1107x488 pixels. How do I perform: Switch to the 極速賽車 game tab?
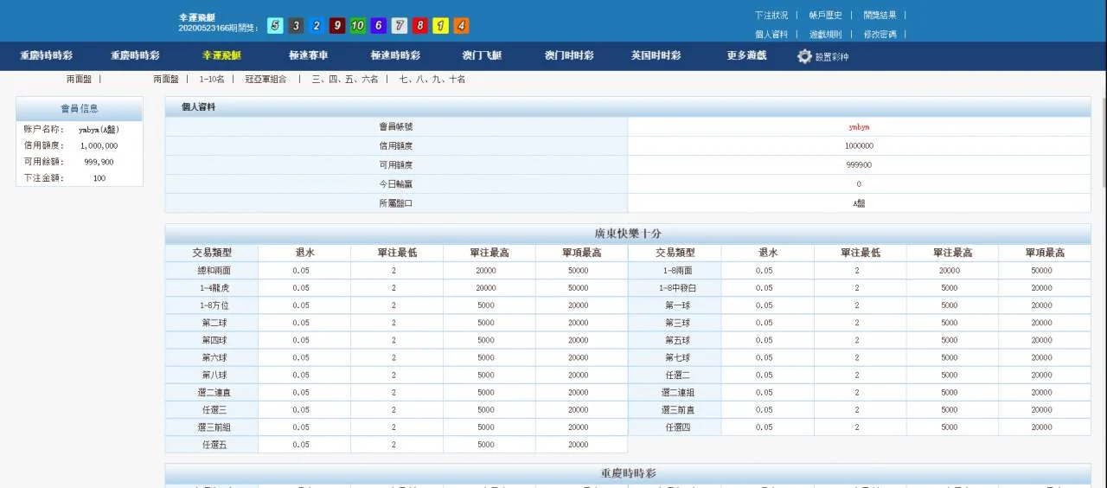click(x=308, y=55)
